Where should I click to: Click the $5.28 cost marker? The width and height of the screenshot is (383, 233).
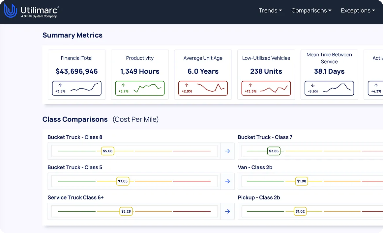(x=126, y=211)
